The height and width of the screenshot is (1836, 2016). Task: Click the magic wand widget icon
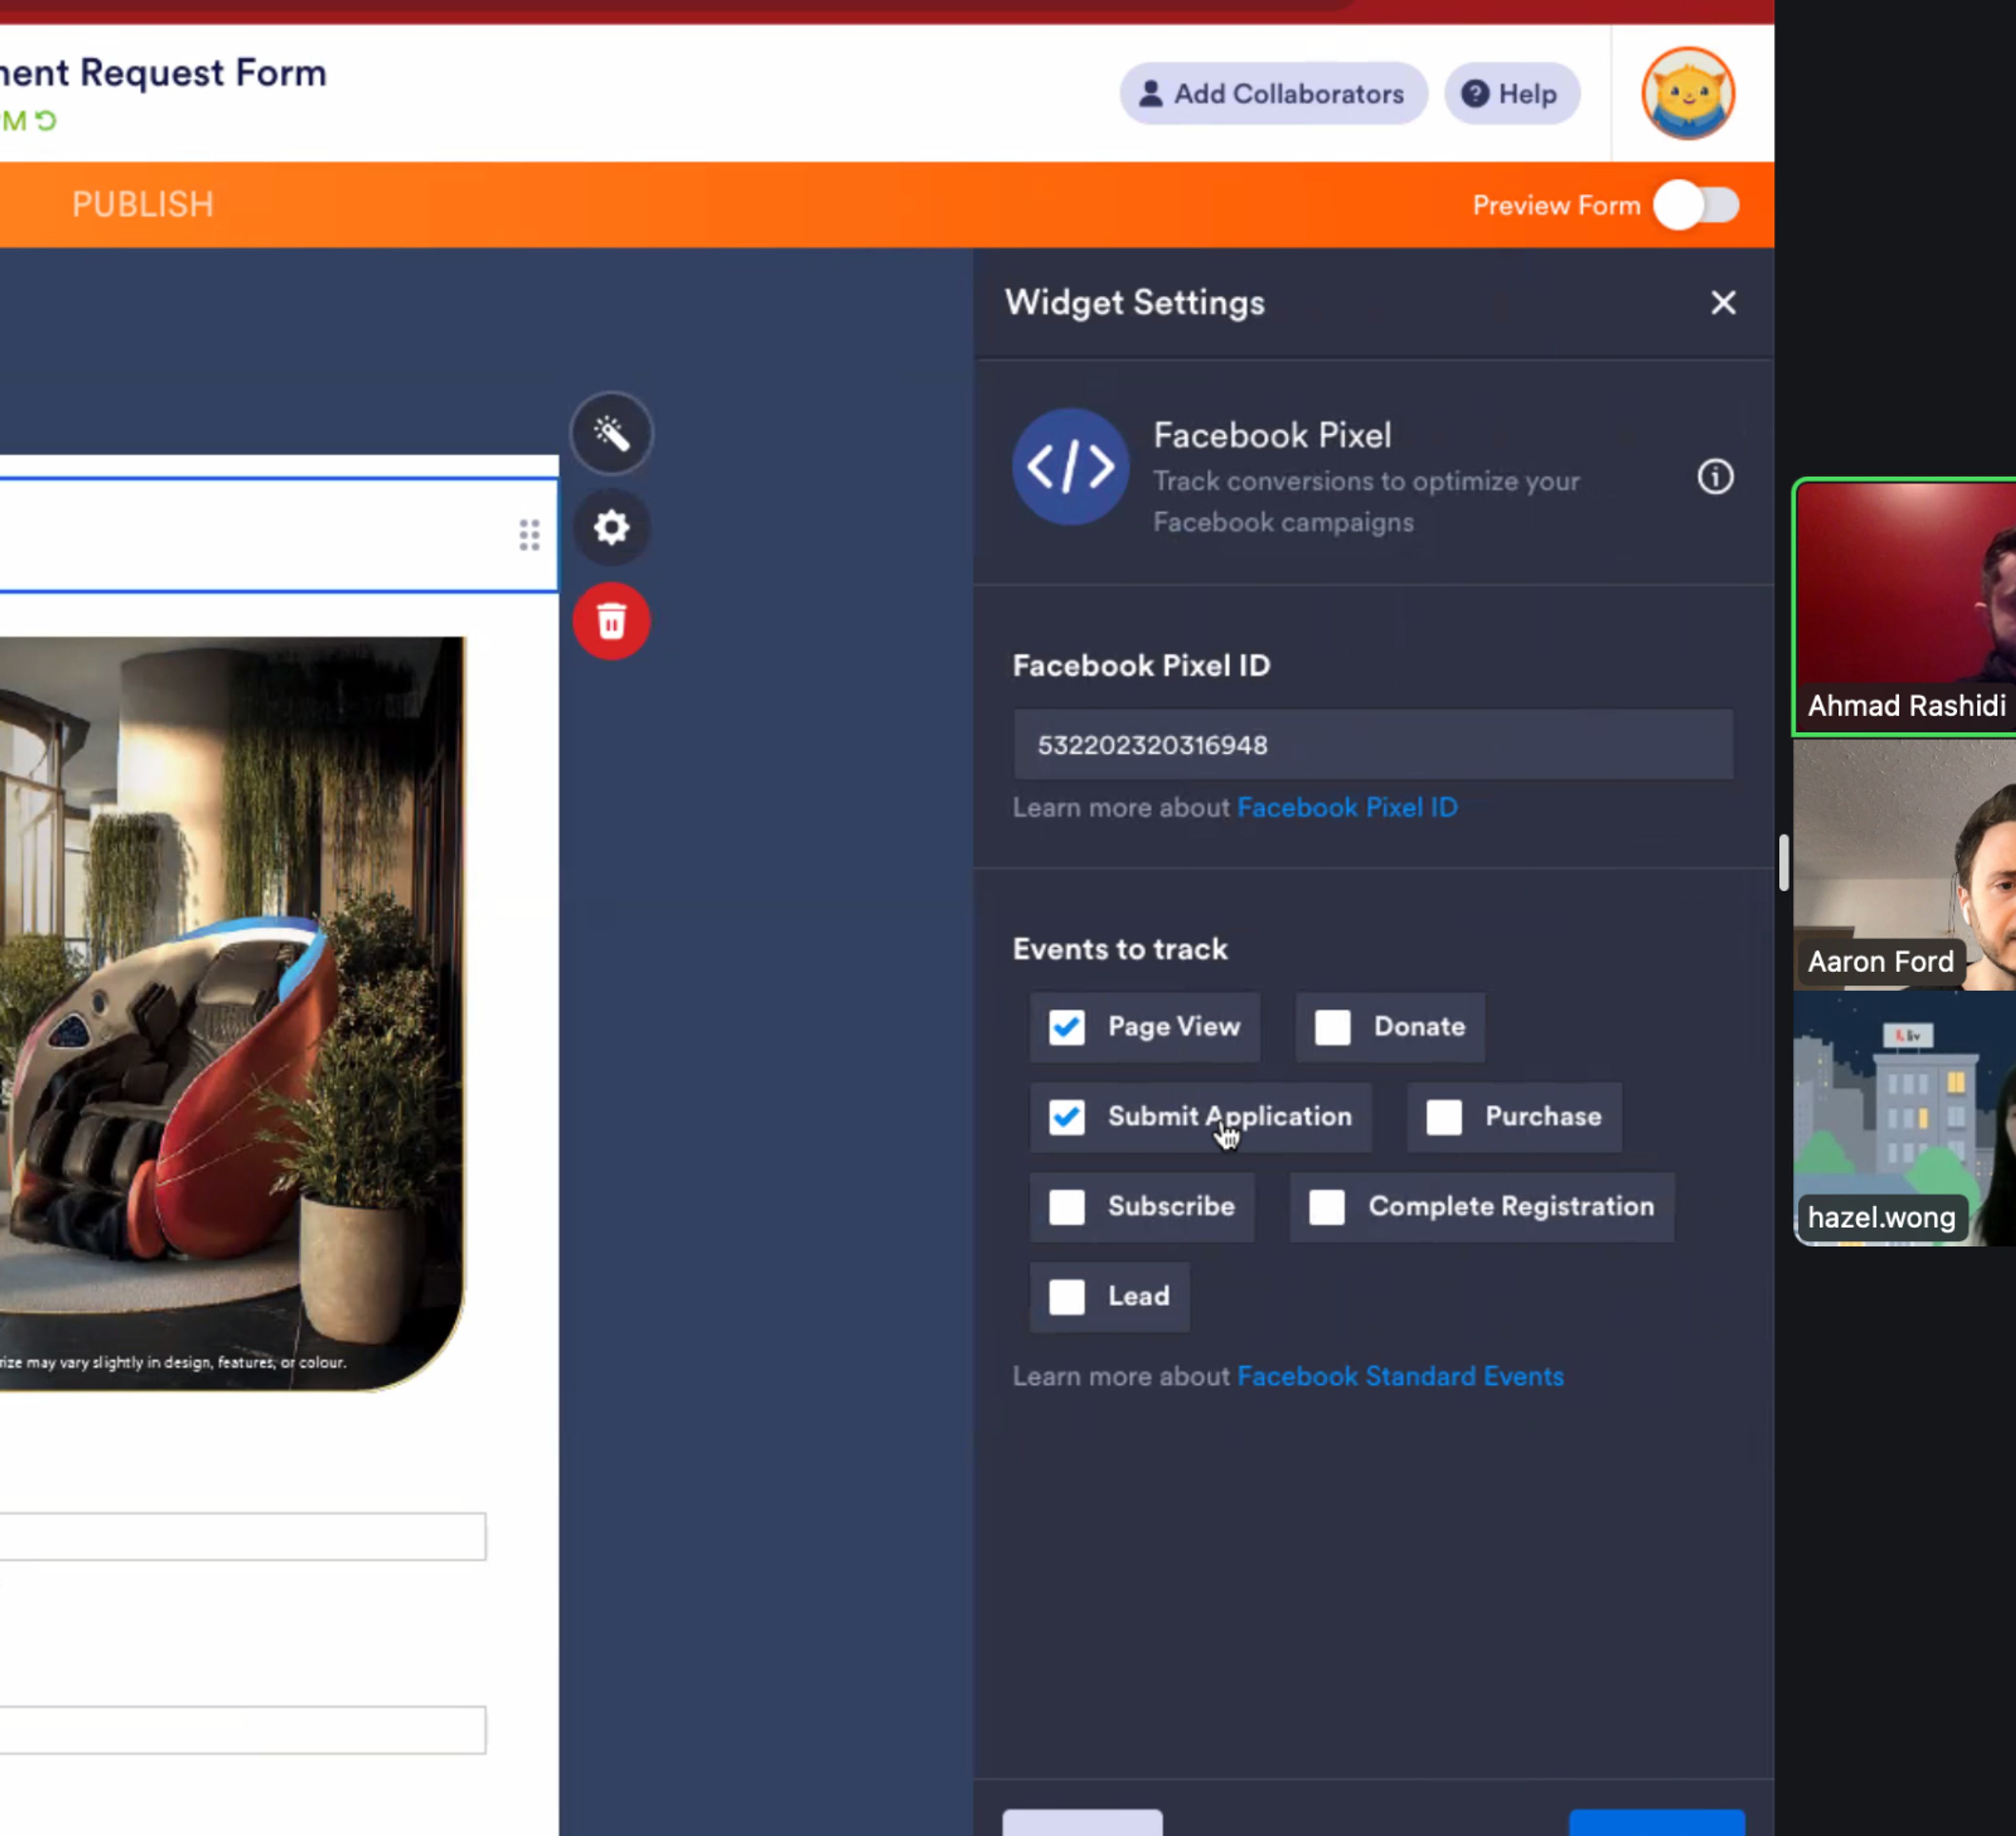click(611, 433)
